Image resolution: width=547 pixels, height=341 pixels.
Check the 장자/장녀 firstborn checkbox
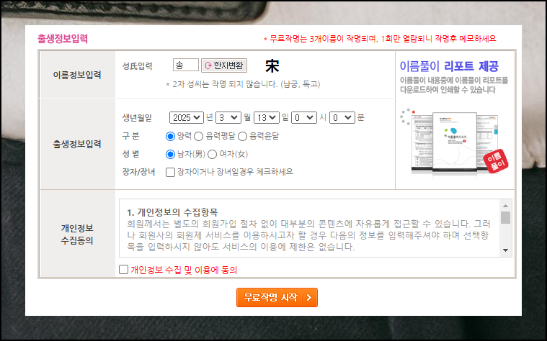pos(170,172)
